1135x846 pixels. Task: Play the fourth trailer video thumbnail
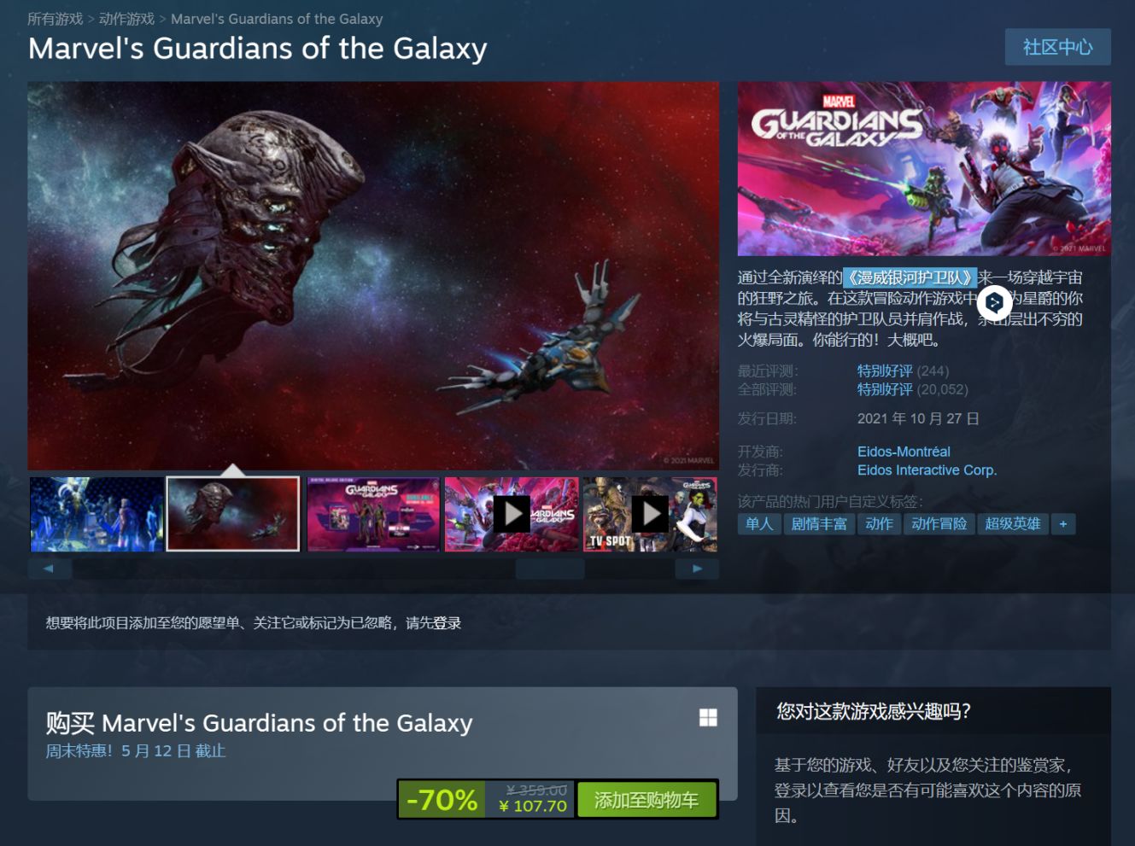512,514
